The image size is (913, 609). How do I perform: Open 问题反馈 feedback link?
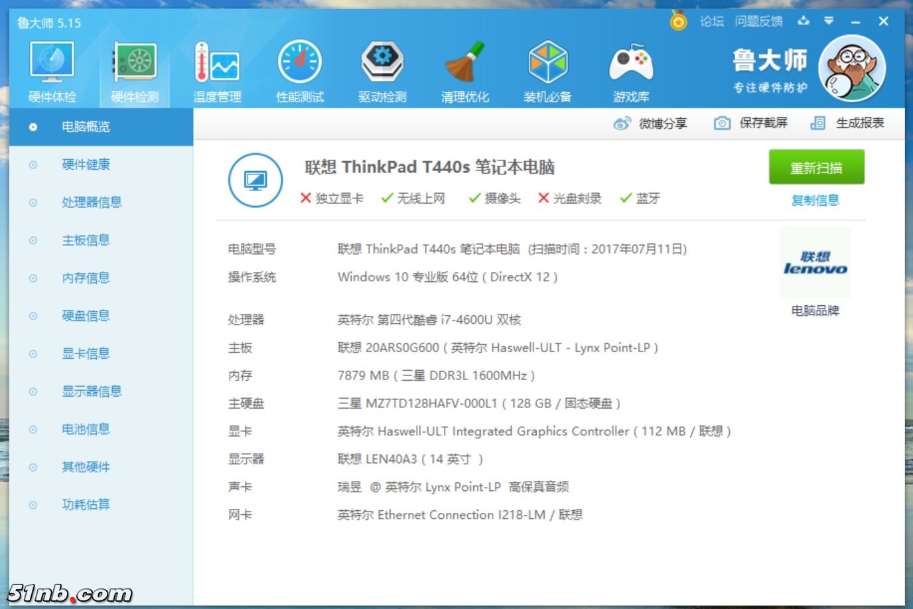click(758, 22)
